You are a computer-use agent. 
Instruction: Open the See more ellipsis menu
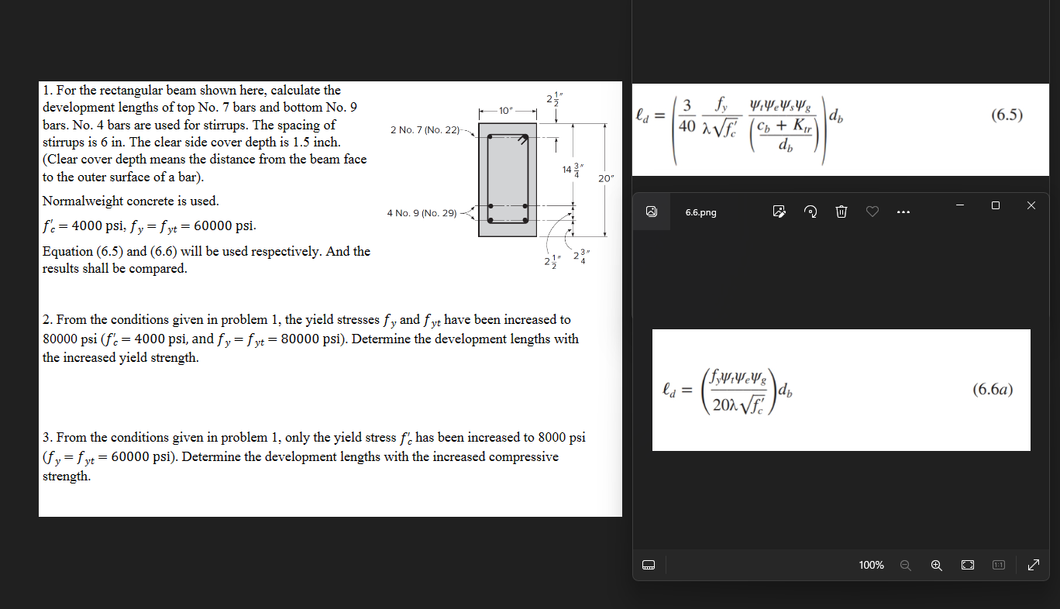point(903,212)
